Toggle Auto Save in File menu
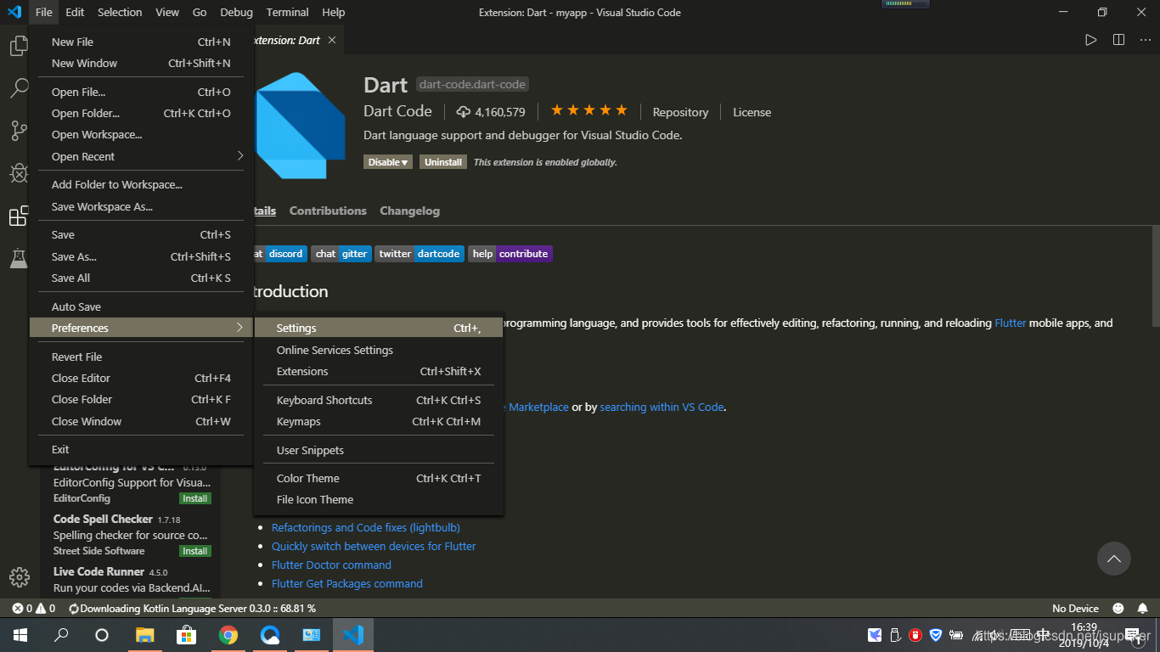 click(x=142, y=306)
